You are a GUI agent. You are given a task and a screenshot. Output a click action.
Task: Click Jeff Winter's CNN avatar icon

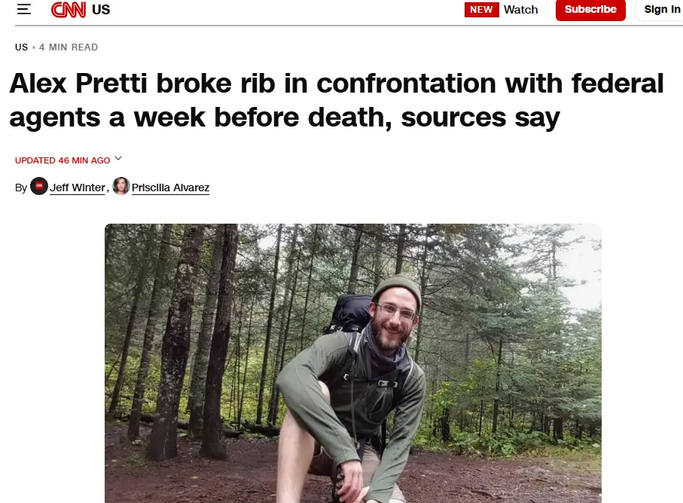(x=38, y=186)
